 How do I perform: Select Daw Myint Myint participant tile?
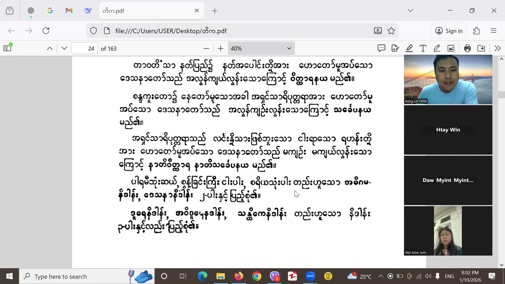[448, 180]
